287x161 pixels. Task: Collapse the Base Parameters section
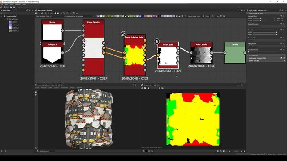point(248,13)
